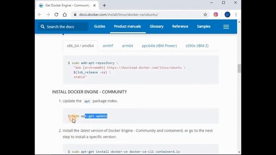Focus the Search the docs field
Image resolution: width=276 pixels, height=155 pixels.
[x=63, y=27]
